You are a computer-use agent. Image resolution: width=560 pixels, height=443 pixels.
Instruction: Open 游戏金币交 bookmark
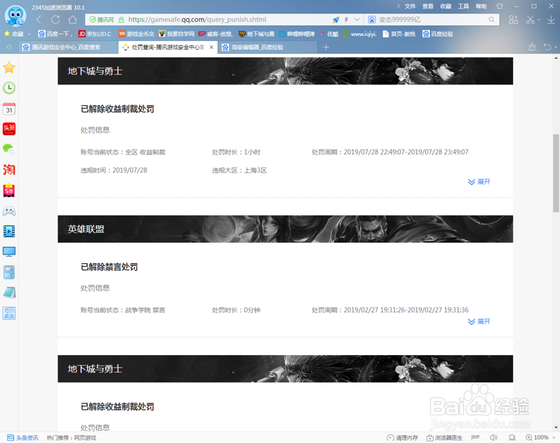136,34
